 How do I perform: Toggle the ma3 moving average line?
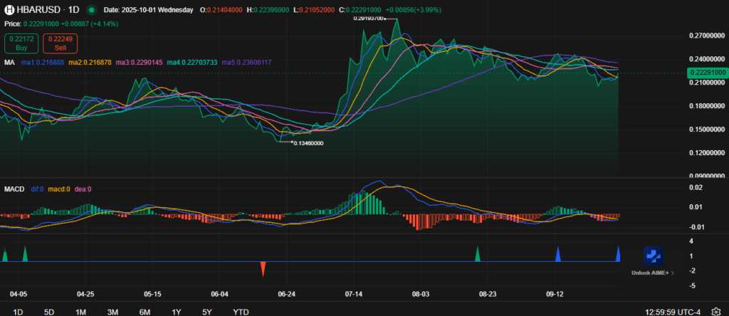(x=140, y=63)
